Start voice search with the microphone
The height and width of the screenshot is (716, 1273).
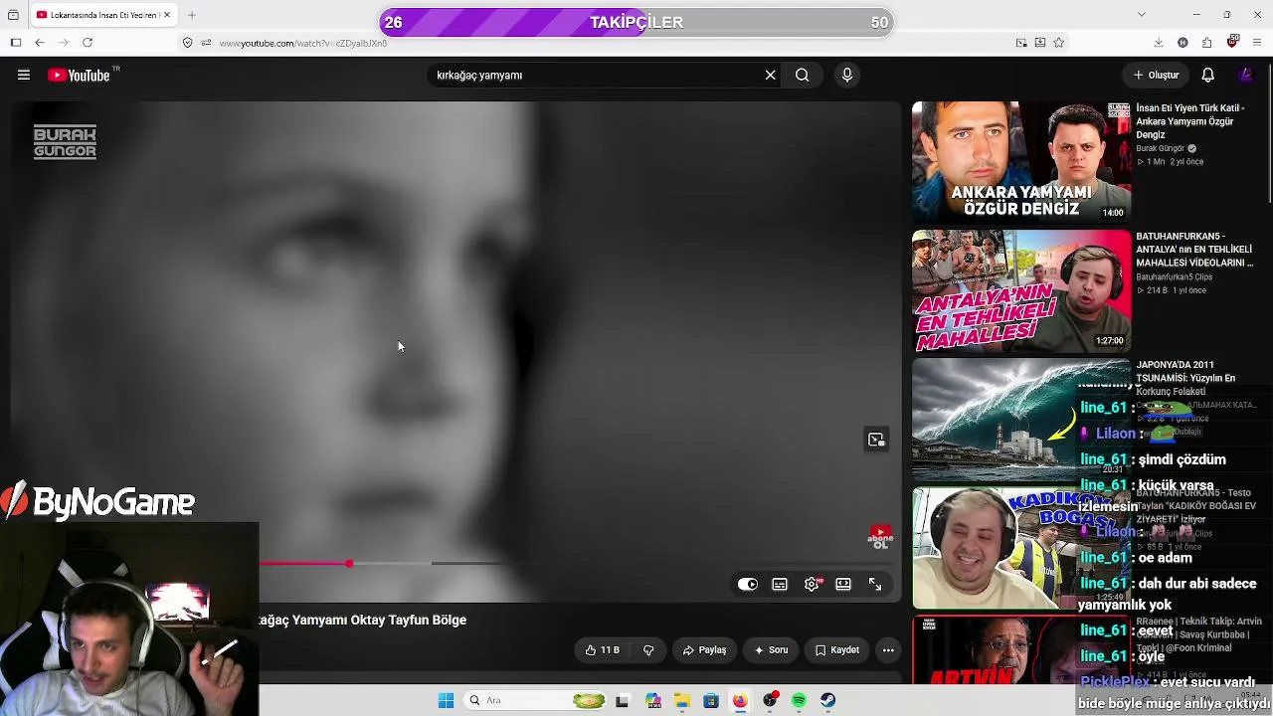(846, 75)
